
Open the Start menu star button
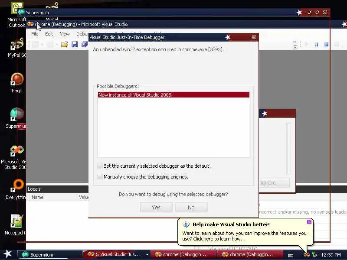pos(7,254)
